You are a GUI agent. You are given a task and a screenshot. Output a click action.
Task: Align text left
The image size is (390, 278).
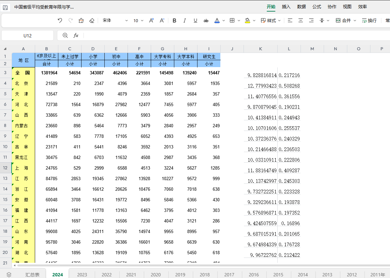point(290,20)
